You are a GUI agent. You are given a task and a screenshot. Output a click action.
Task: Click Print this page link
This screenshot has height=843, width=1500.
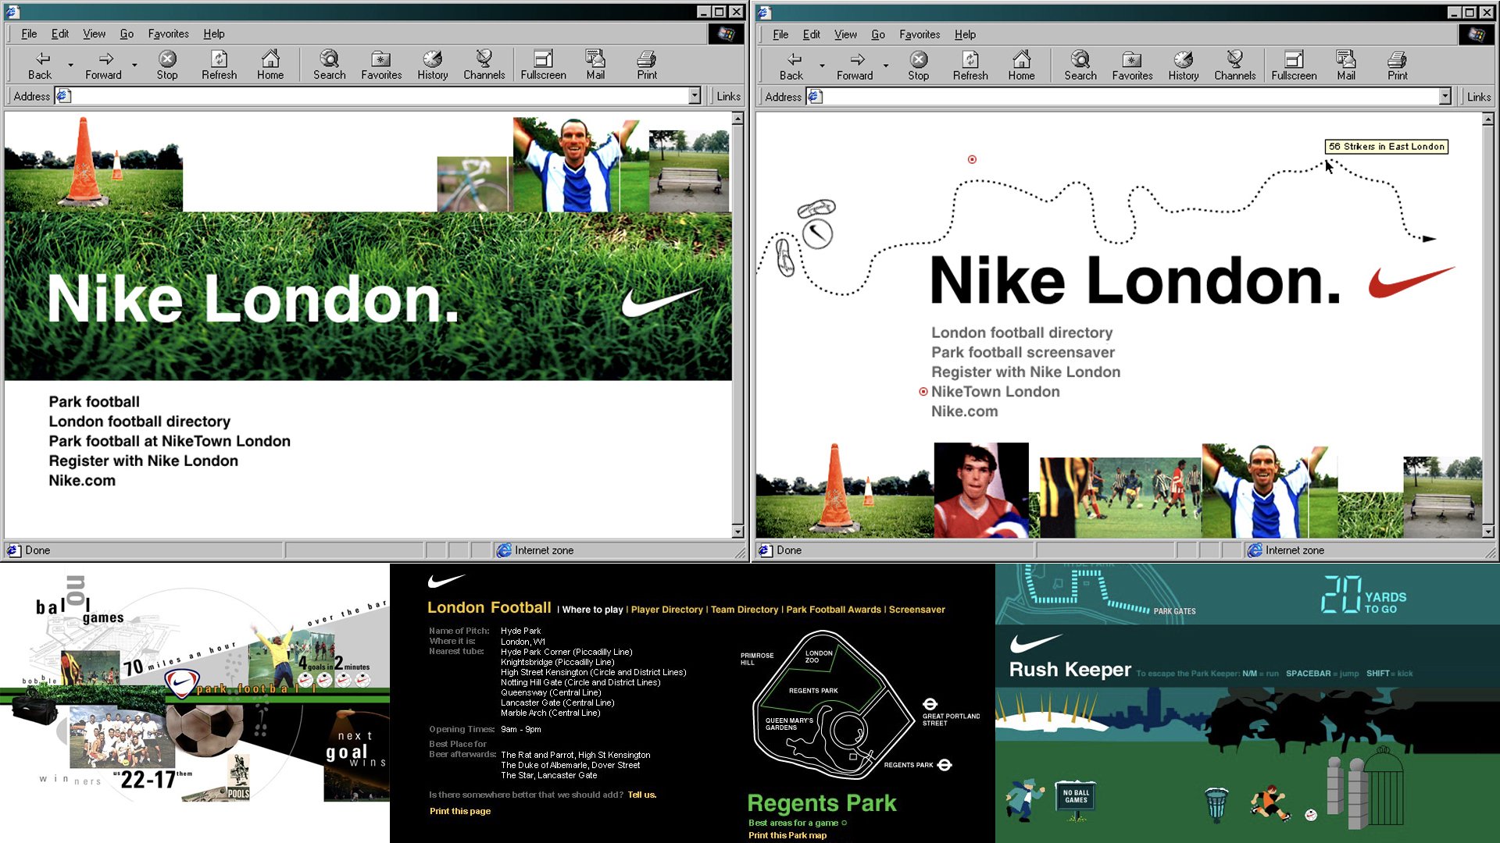(x=460, y=811)
